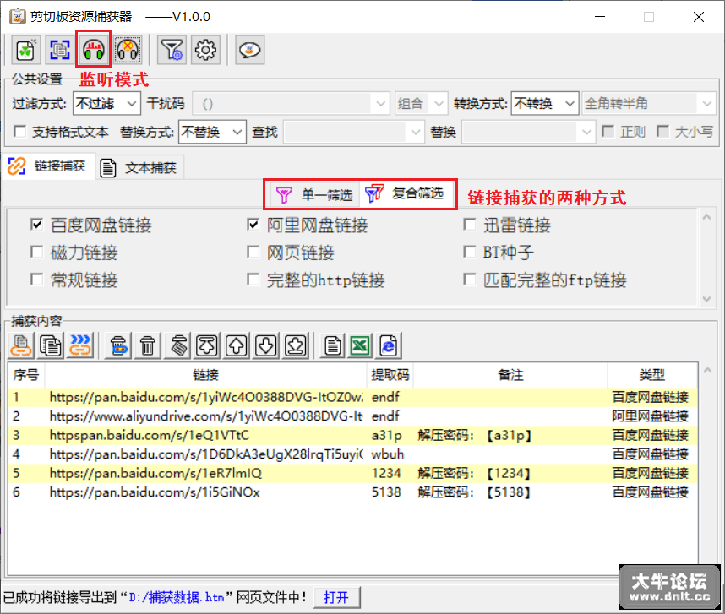Switch to 文本捕获 tab
The image size is (725, 614).
[x=140, y=168]
